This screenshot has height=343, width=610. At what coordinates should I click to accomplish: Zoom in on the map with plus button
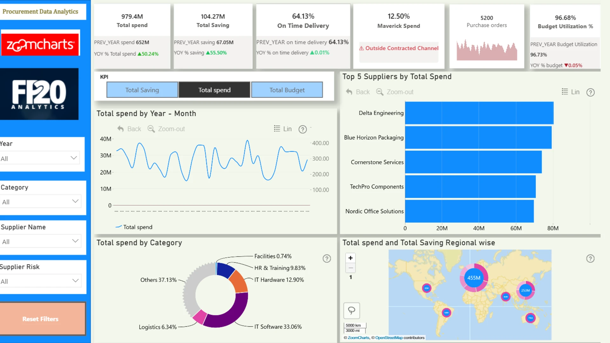pos(350,258)
